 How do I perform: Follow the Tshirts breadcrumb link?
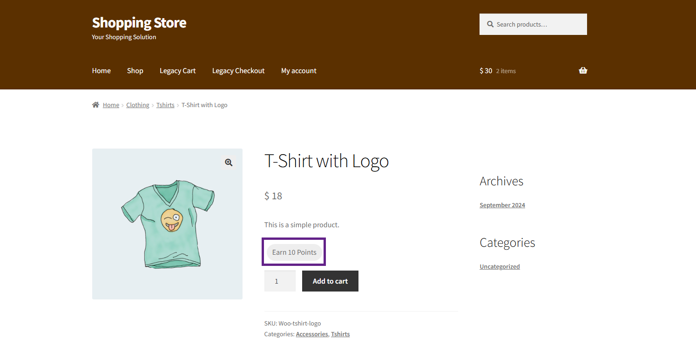tap(165, 105)
